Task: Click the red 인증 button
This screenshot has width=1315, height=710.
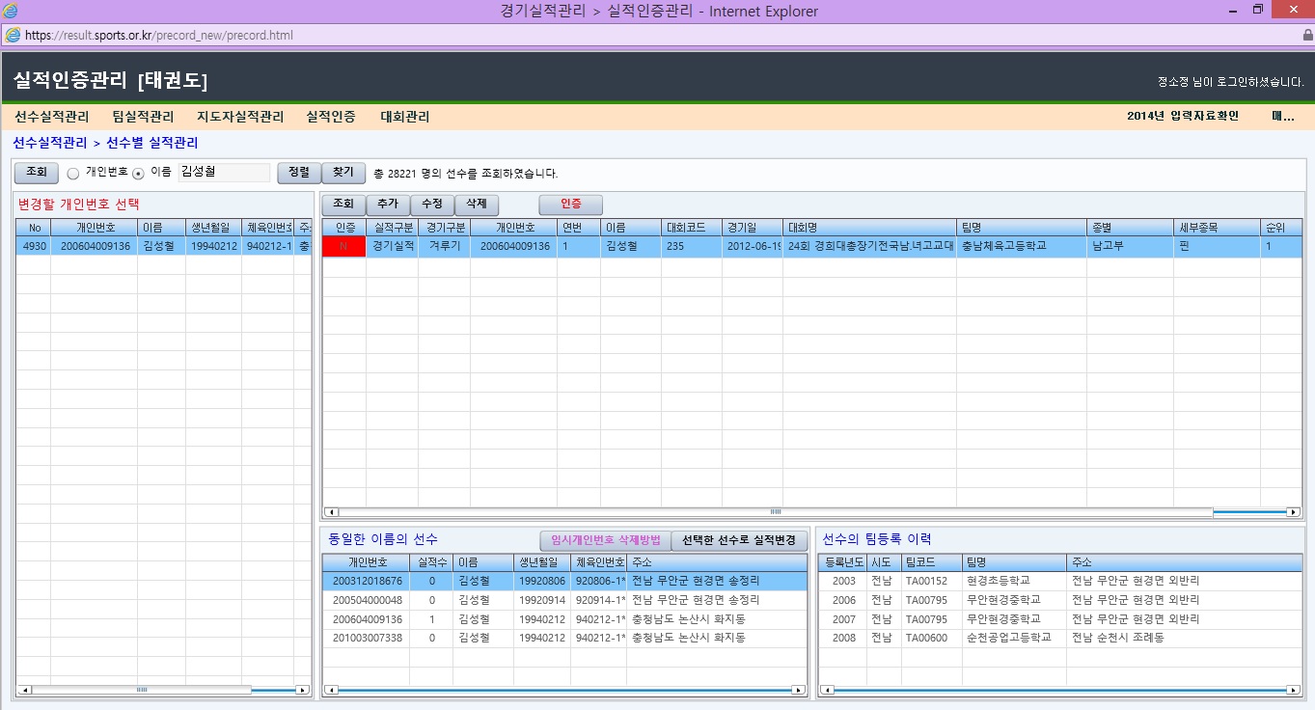Action: click(571, 205)
